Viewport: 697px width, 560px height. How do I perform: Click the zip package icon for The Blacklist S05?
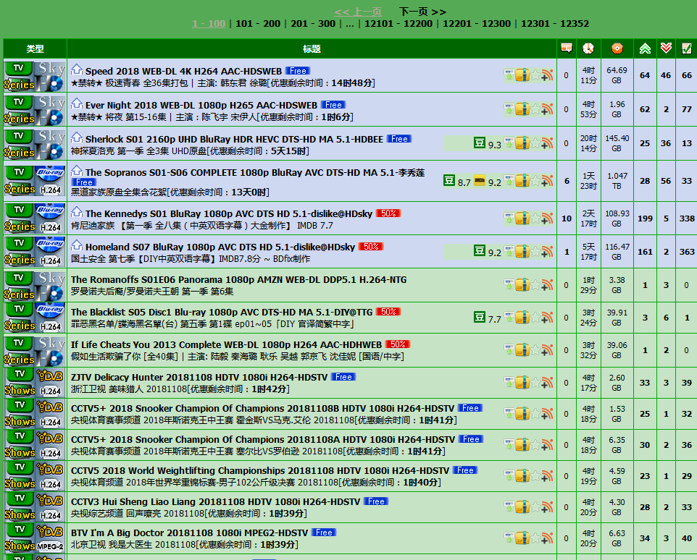(522, 318)
